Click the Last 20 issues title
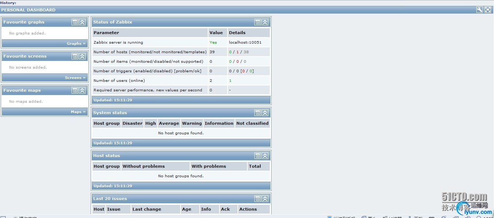 point(110,199)
